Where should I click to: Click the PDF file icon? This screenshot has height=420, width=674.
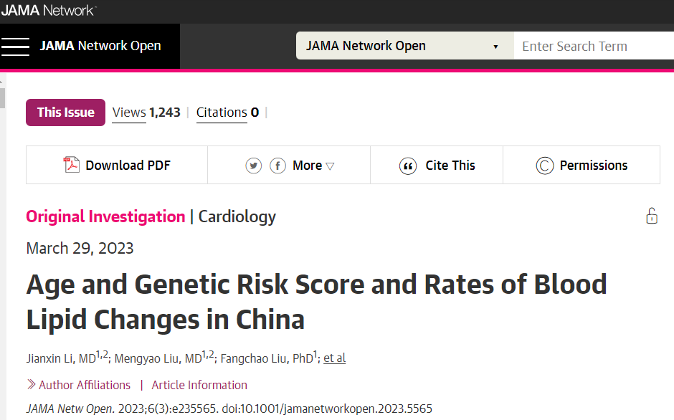pyautogui.click(x=72, y=165)
